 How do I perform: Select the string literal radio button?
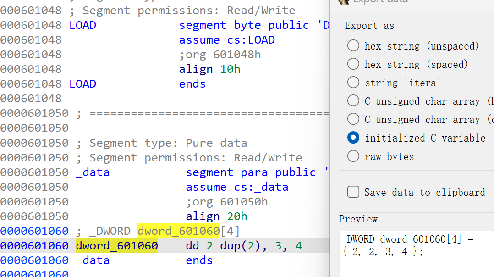click(353, 83)
